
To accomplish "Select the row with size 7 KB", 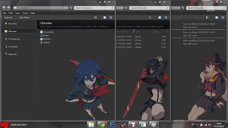I will [141, 37].
